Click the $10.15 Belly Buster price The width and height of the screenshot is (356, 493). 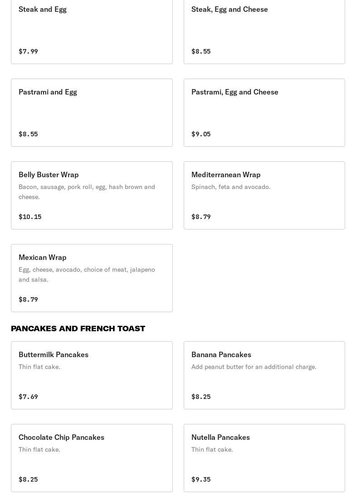30,217
